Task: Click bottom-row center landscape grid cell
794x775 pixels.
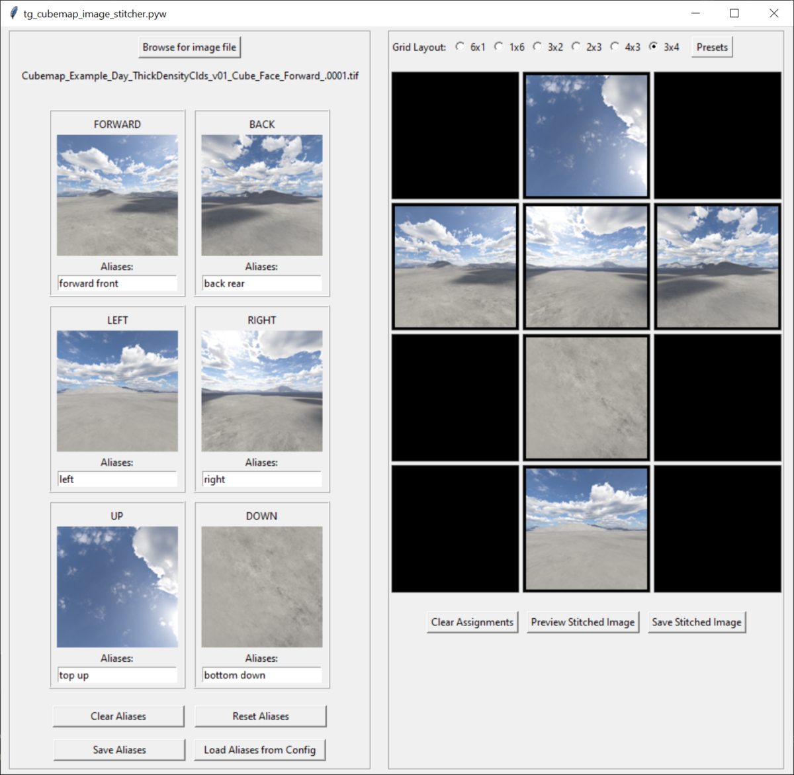Action: click(x=586, y=529)
